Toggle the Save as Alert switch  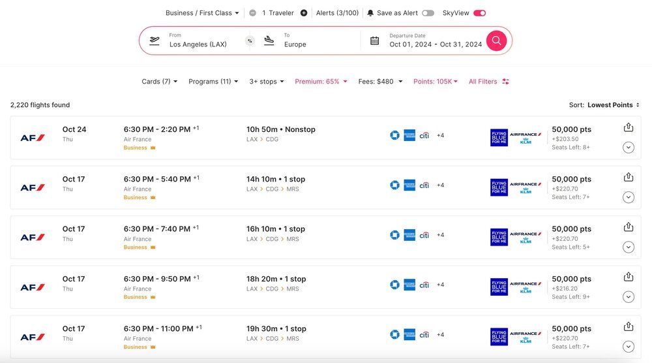pyautogui.click(x=428, y=13)
